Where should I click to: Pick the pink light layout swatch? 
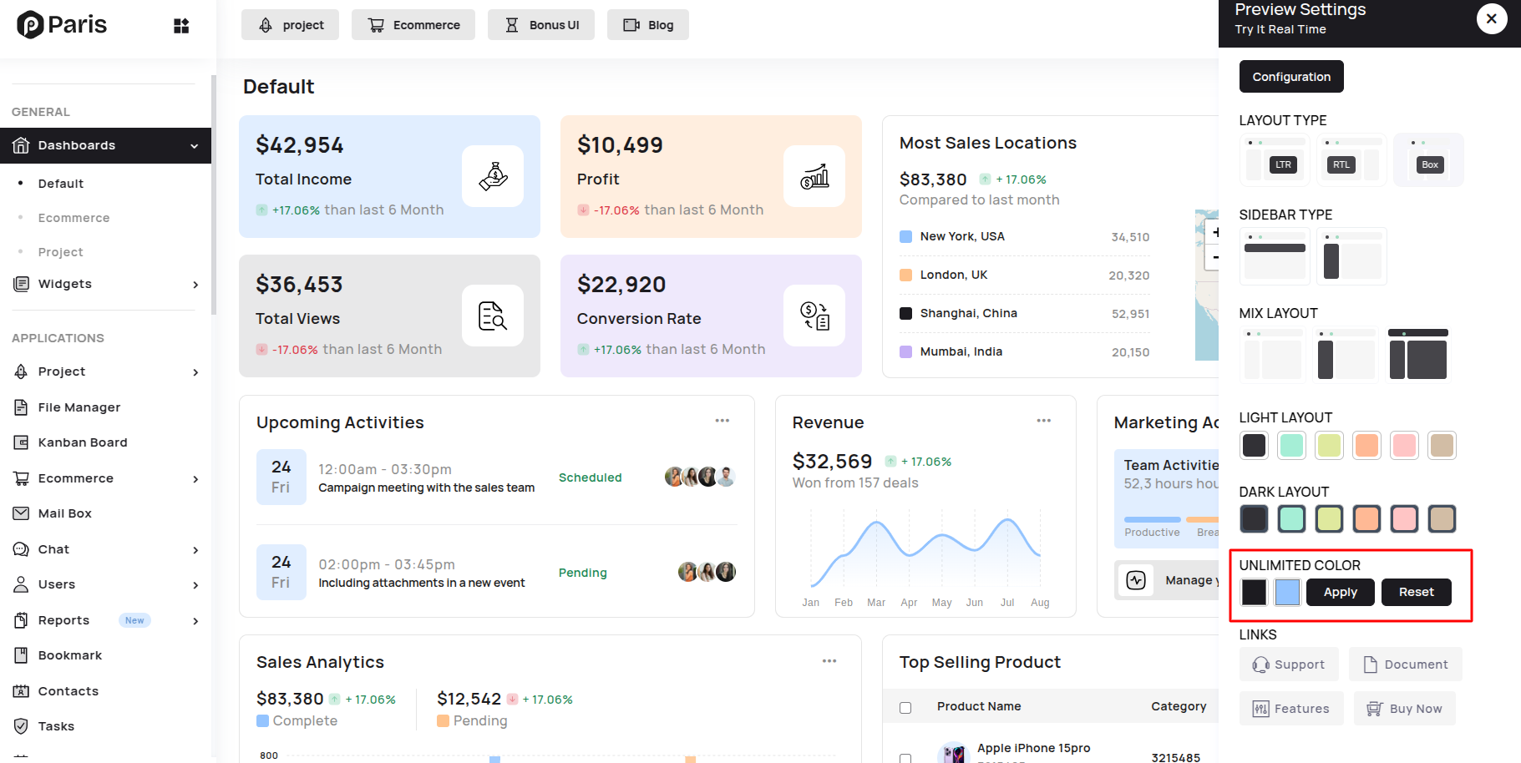click(1405, 445)
